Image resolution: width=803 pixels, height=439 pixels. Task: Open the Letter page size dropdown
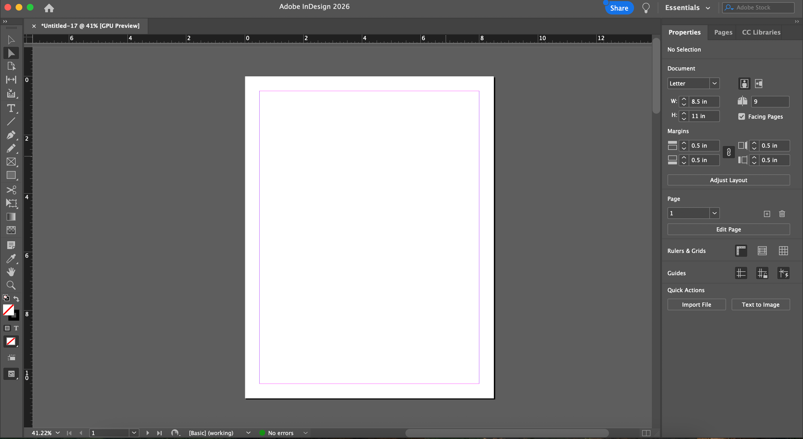pos(714,84)
